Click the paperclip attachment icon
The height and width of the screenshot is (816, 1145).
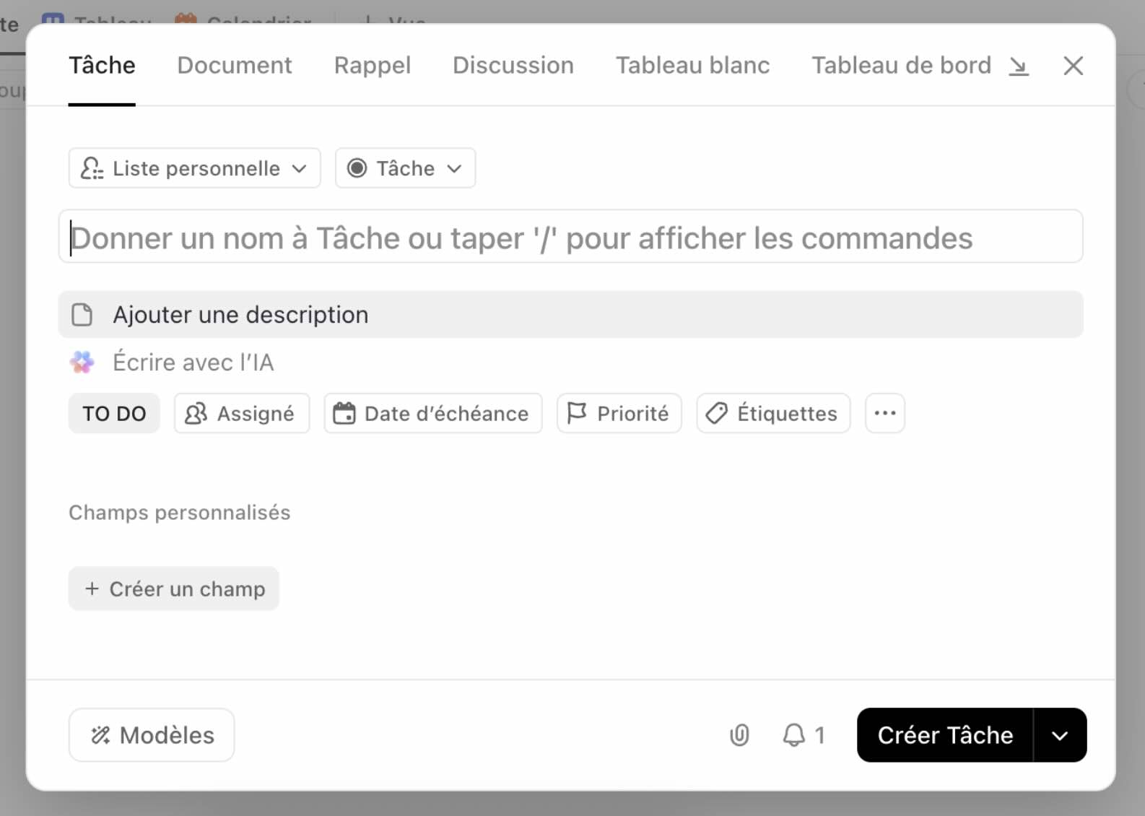point(739,735)
